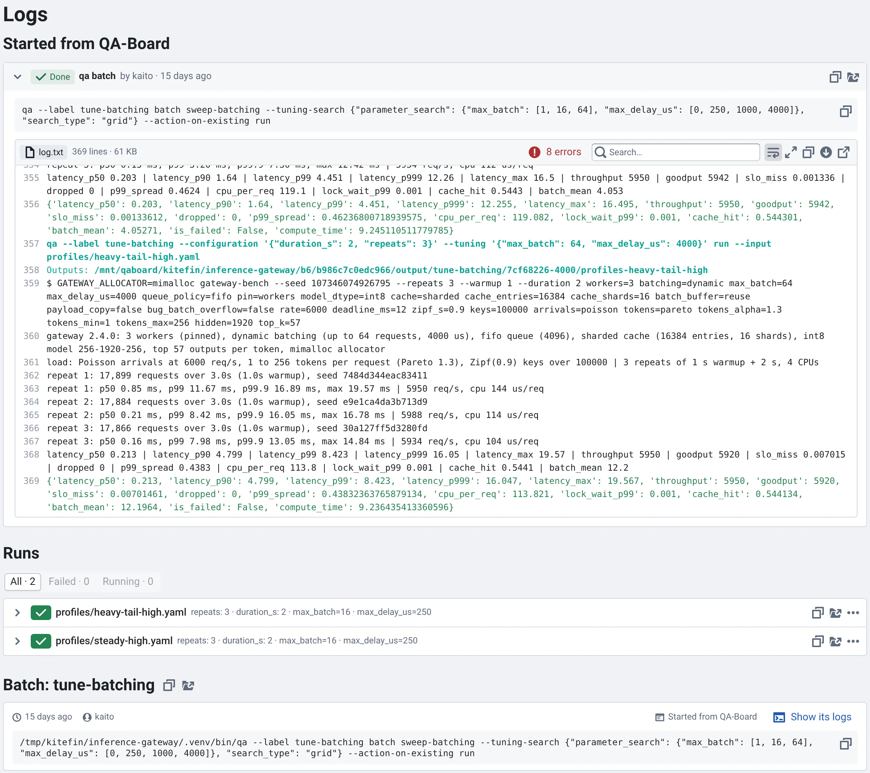This screenshot has height=773, width=870.
Task: Download the log.txt file
Action: (826, 152)
